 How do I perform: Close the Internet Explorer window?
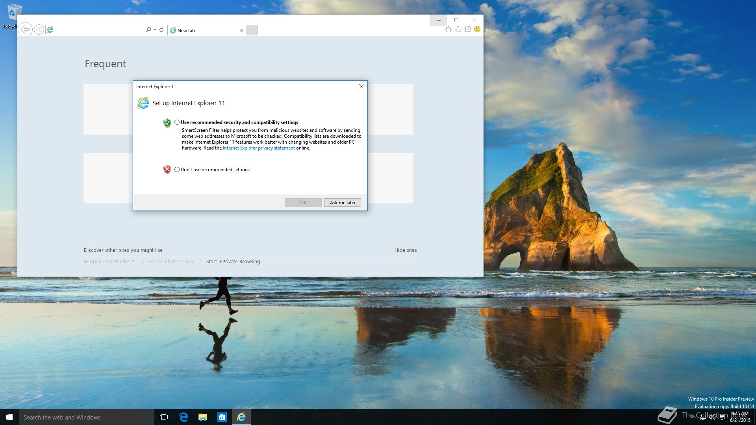tap(474, 20)
